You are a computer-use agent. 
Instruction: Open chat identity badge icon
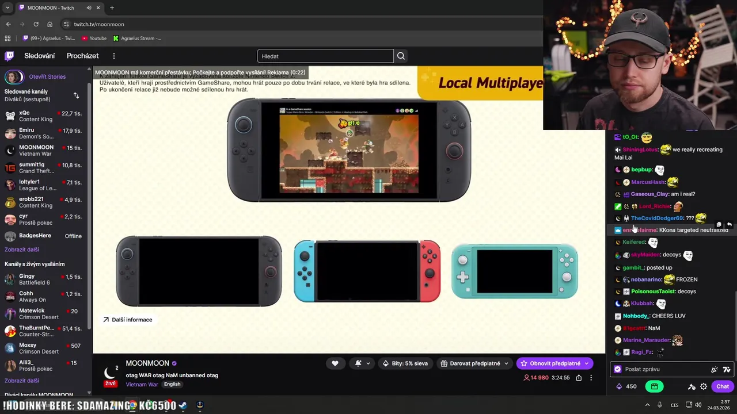pos(618,369)
